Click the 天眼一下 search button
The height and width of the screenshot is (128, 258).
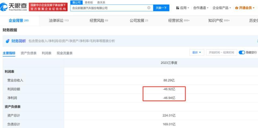click(x=161, y=8)
